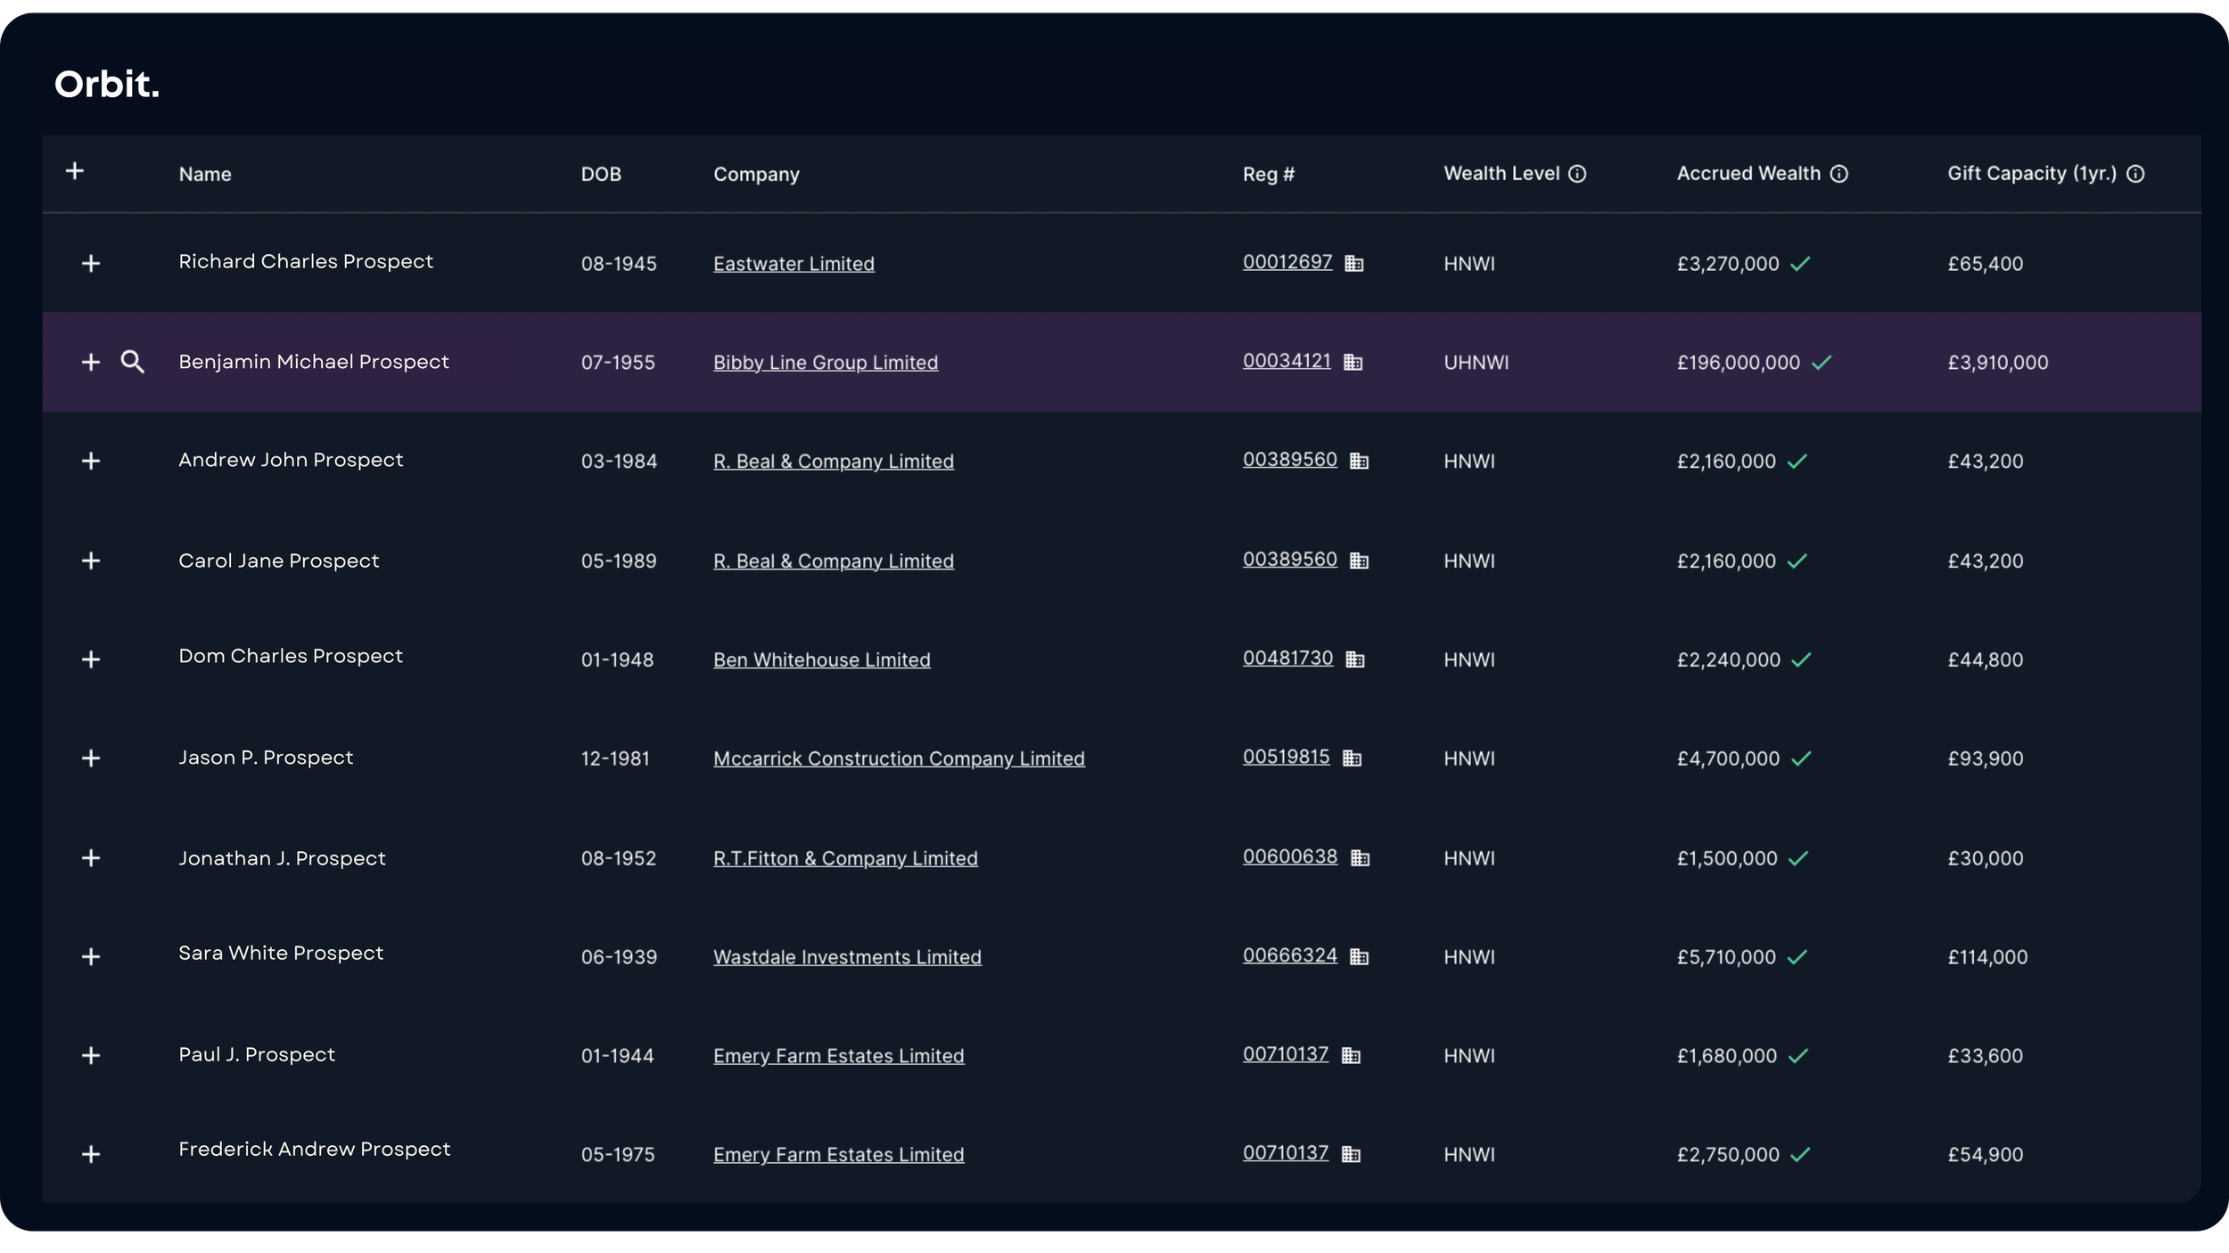Image resolution: width=2229 pixels, height=1253 pixels.
Task: Click Wealth Level info icon
Action: point(1577,174)
